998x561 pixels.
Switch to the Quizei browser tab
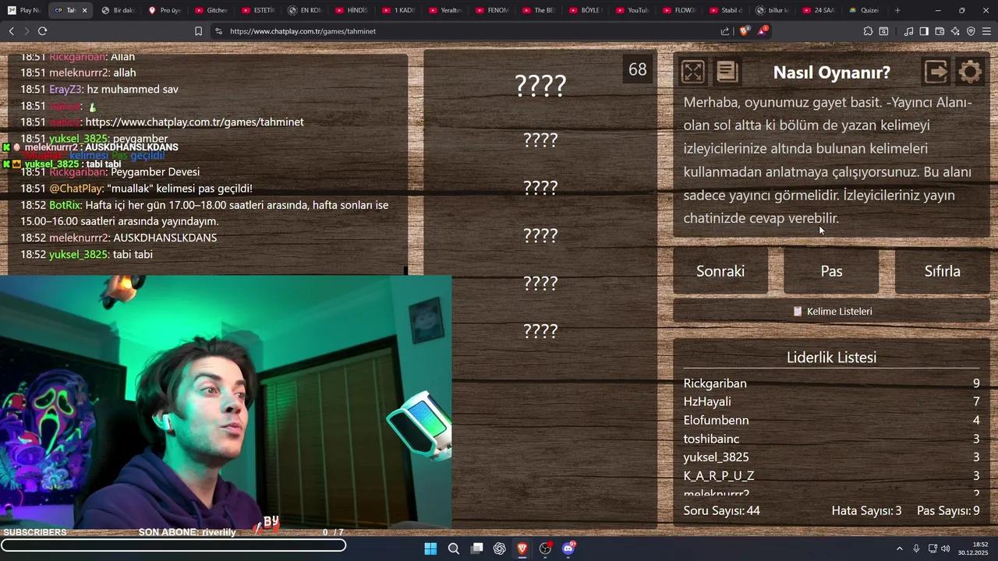click(864, 10)
